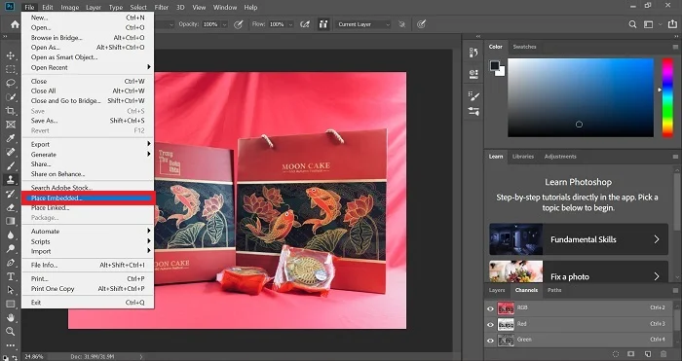The height and width of the screenshot is (361, 682).
Task: Select the Zoom tool
Action: tap(11, 332)
